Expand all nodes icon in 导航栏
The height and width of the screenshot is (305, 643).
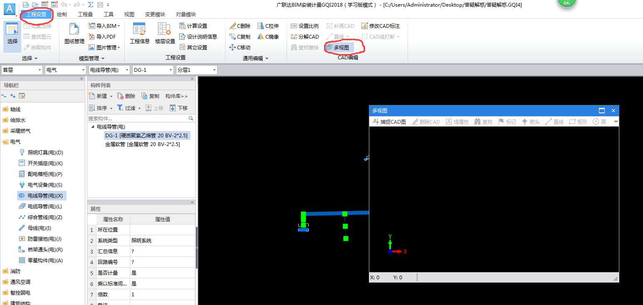(13, 96)
